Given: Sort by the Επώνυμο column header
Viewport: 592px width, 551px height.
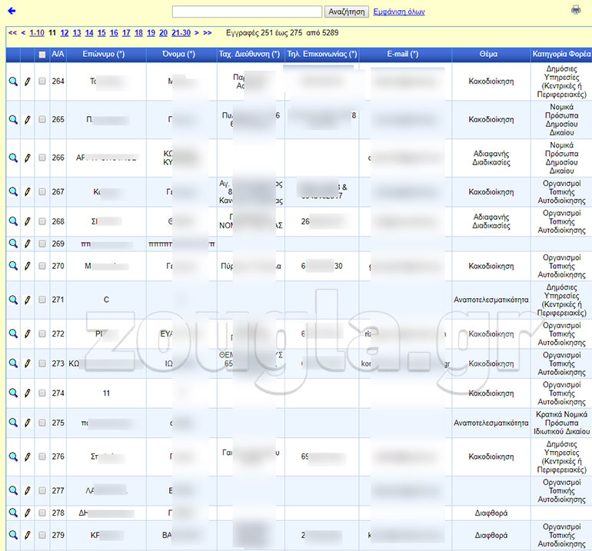Looking at the screenshot, I should pos(104,55).
